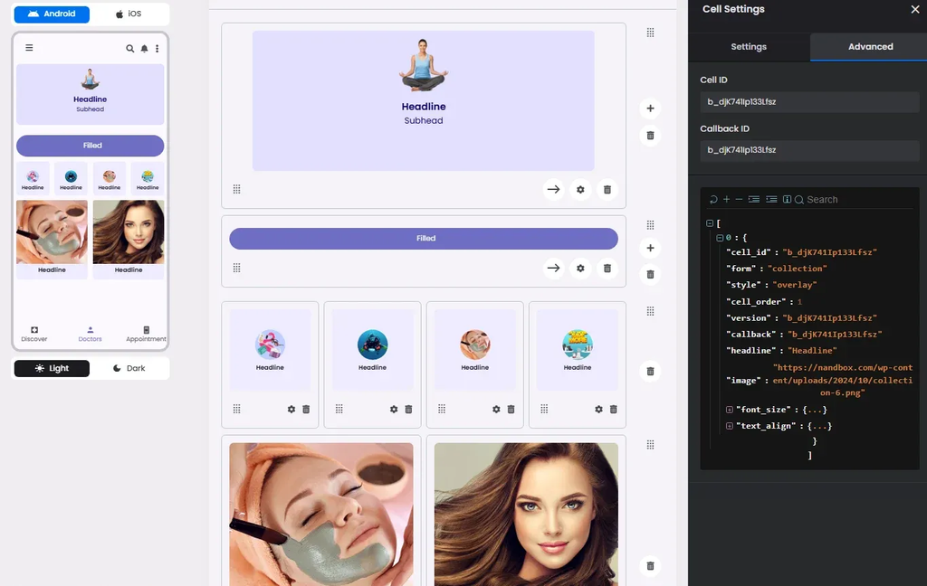Click the search icon in phone preview
The width and height of the screenshot is (927, 586).
[x=129, y=49]
